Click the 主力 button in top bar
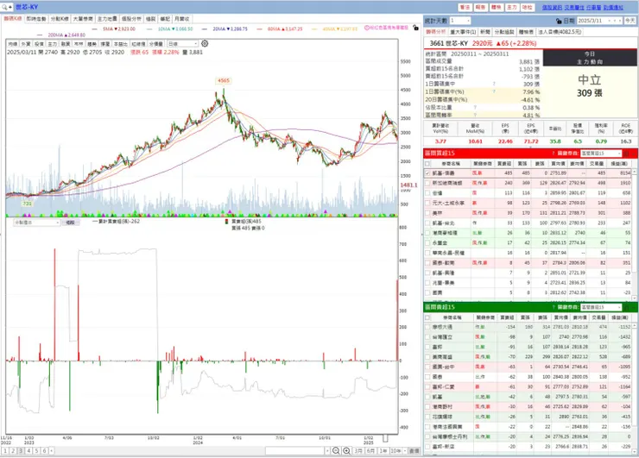 pyautogui.click(x=512, y=7)
